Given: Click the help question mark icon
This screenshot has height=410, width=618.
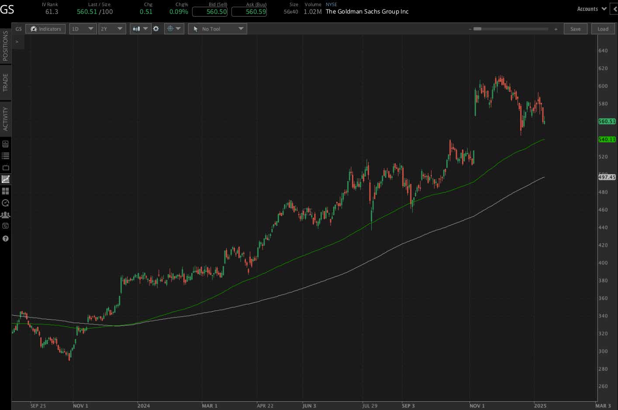Looking at the screenshot, I should click(6, 238).
